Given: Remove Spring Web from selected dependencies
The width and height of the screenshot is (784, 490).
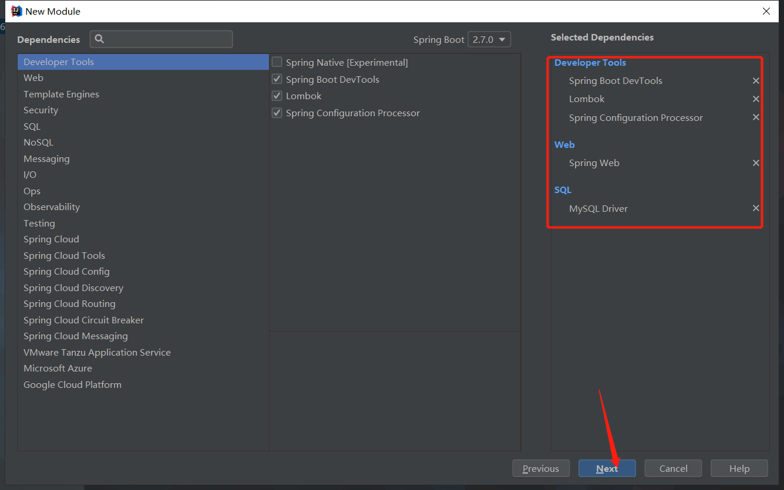Looking at the screenshot, I should click(756, 163).
